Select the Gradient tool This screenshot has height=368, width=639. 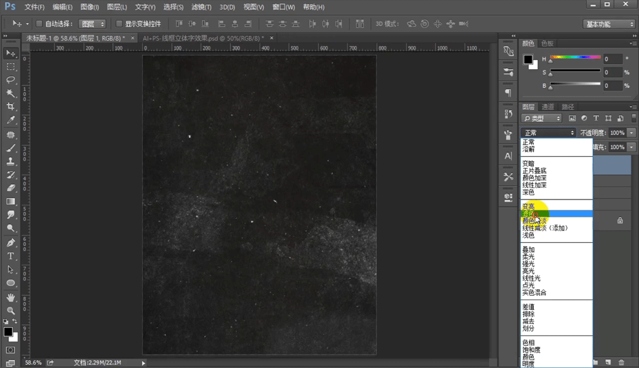(x=10, y=202)
